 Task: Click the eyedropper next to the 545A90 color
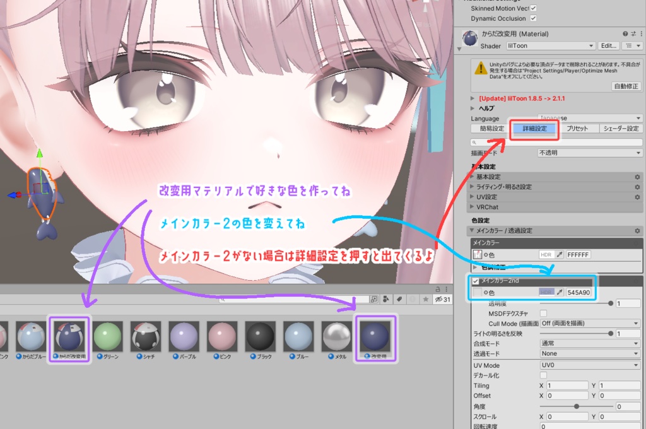pos(560,292)
